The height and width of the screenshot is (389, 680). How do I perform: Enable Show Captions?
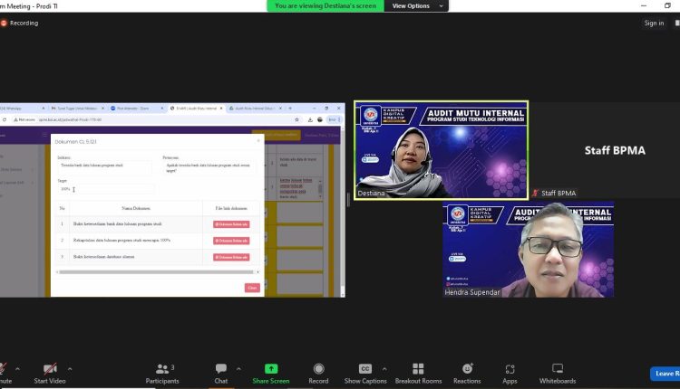coord(365,374)
